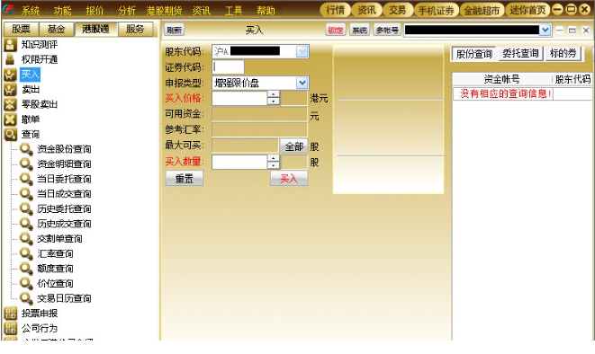
Task: Open the 资讯 menu in menu bar
Action: pos(201,11)
